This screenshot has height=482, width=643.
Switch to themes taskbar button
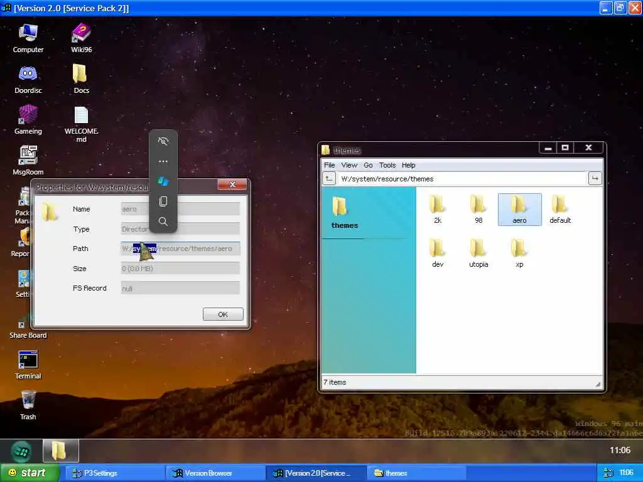click(417, 473)
